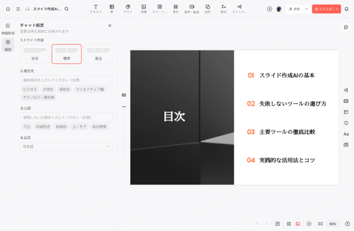Pick the 自己啓発 tone chip
Screen dimensions: 354x231
click(99, 127)
